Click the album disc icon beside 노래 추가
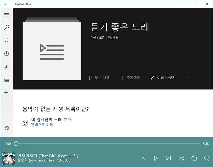The width and height of the screenshot is (213, 167). [24, 123]
